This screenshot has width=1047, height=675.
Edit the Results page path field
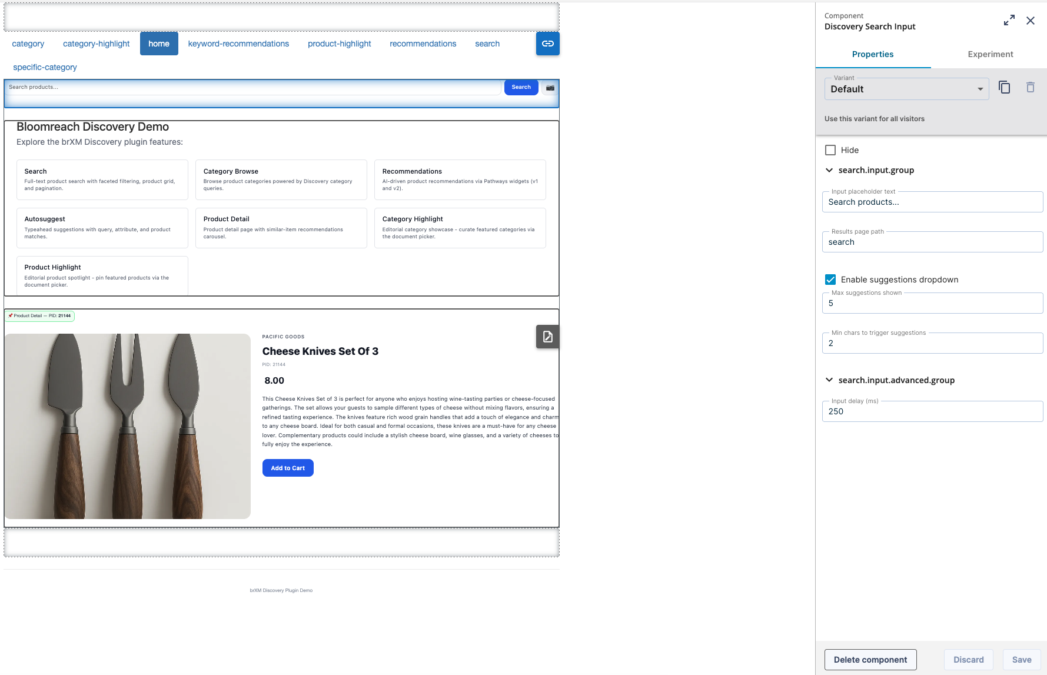(932, 242)
